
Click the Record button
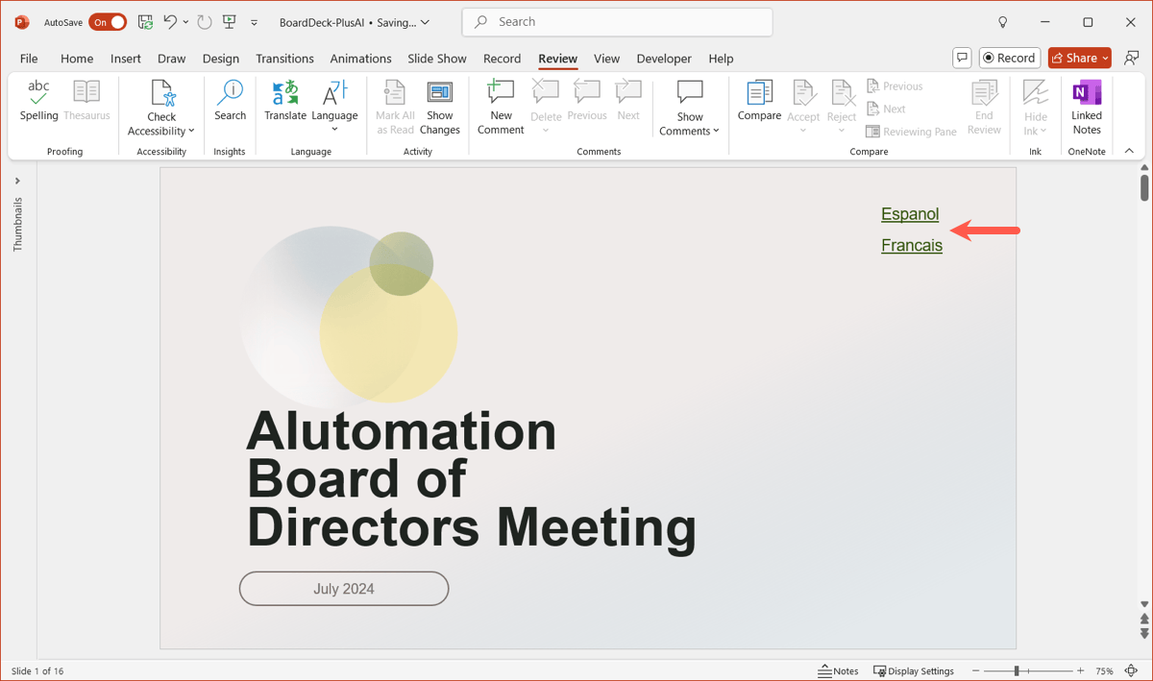[1009, 58]
